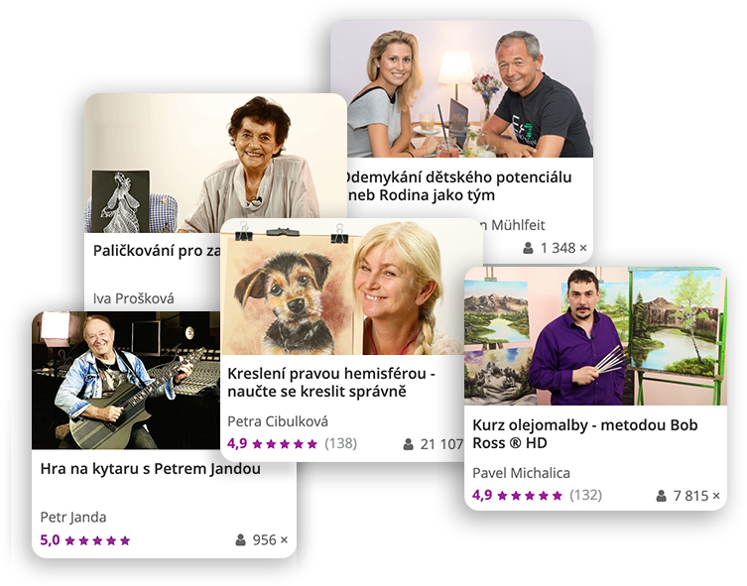747x586 pixels.
Task: Click the person icon next to 21 107
Action: click(409, 444)
